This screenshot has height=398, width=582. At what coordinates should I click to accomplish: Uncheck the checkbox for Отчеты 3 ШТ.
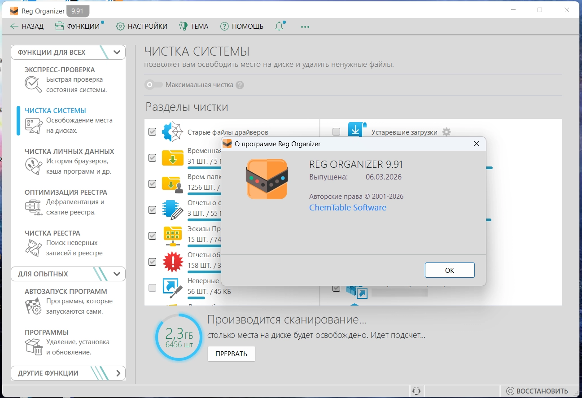point(153,210)
